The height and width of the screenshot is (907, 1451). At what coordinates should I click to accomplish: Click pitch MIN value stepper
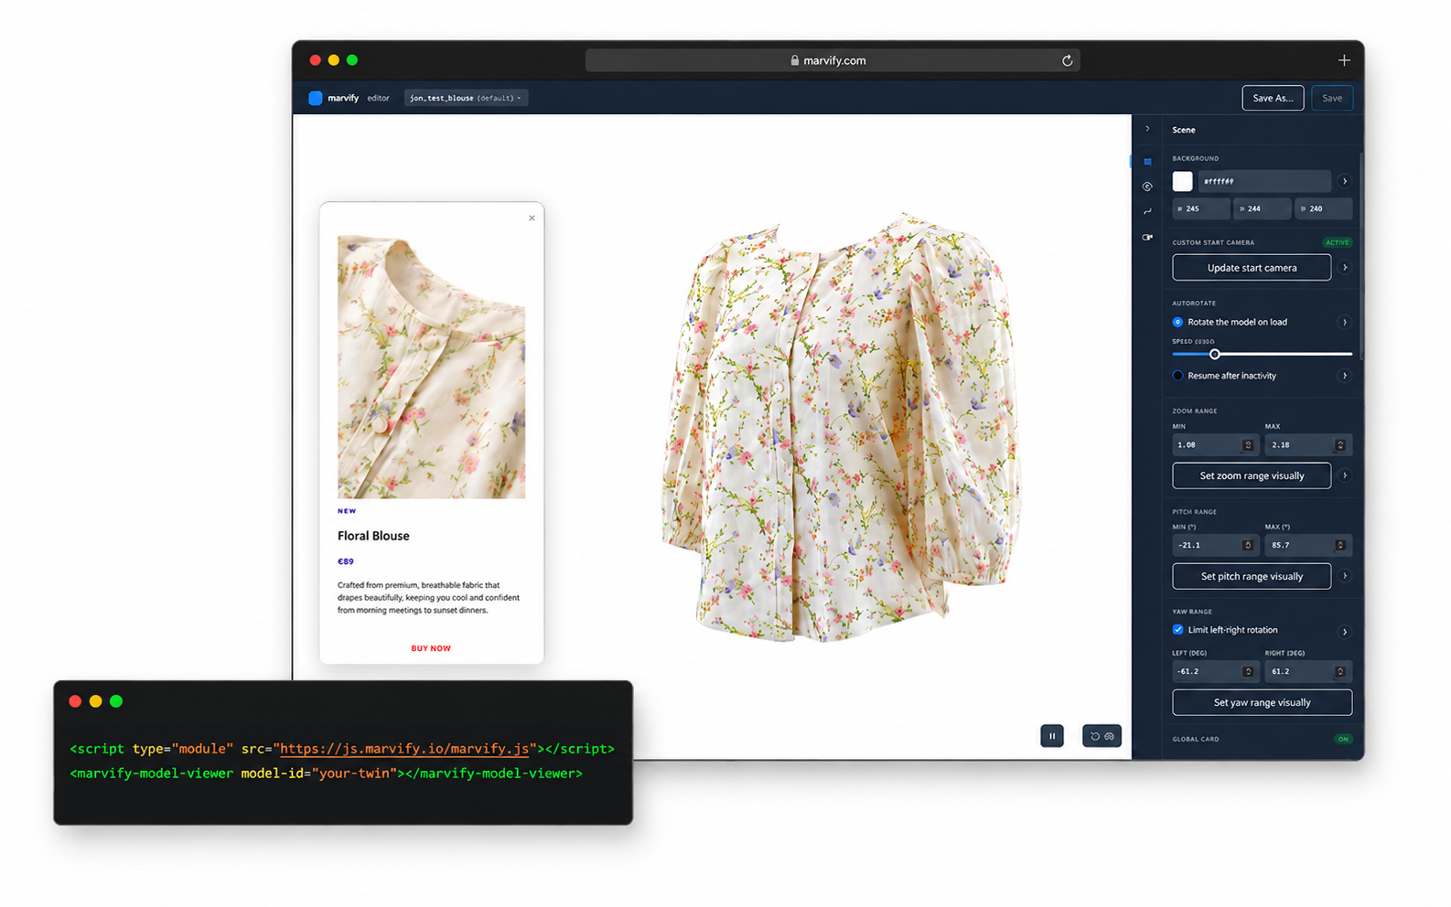(1248, 545)
